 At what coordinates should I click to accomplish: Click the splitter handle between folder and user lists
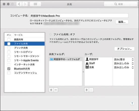pyautogui.click(x=83, y=72)
